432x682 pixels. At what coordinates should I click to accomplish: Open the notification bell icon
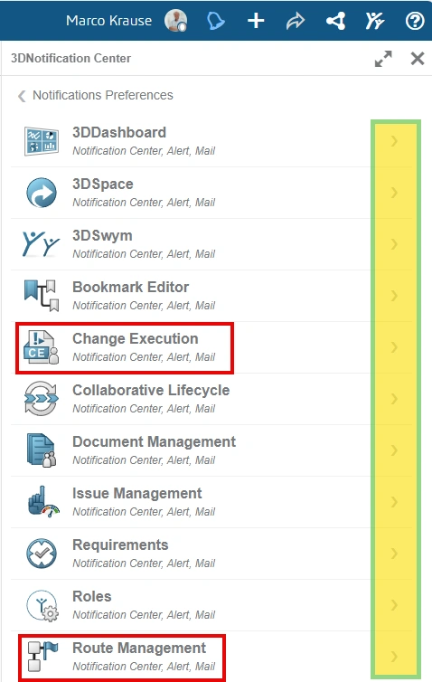216,21
